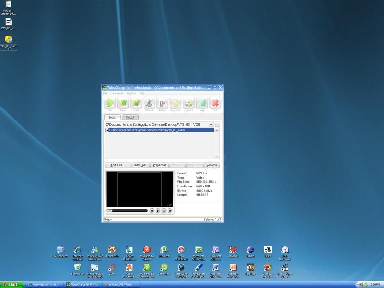Click the black video preview area

(139, 189)
